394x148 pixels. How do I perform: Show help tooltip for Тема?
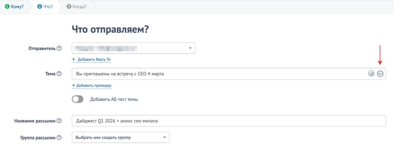[x=59, y=74]
